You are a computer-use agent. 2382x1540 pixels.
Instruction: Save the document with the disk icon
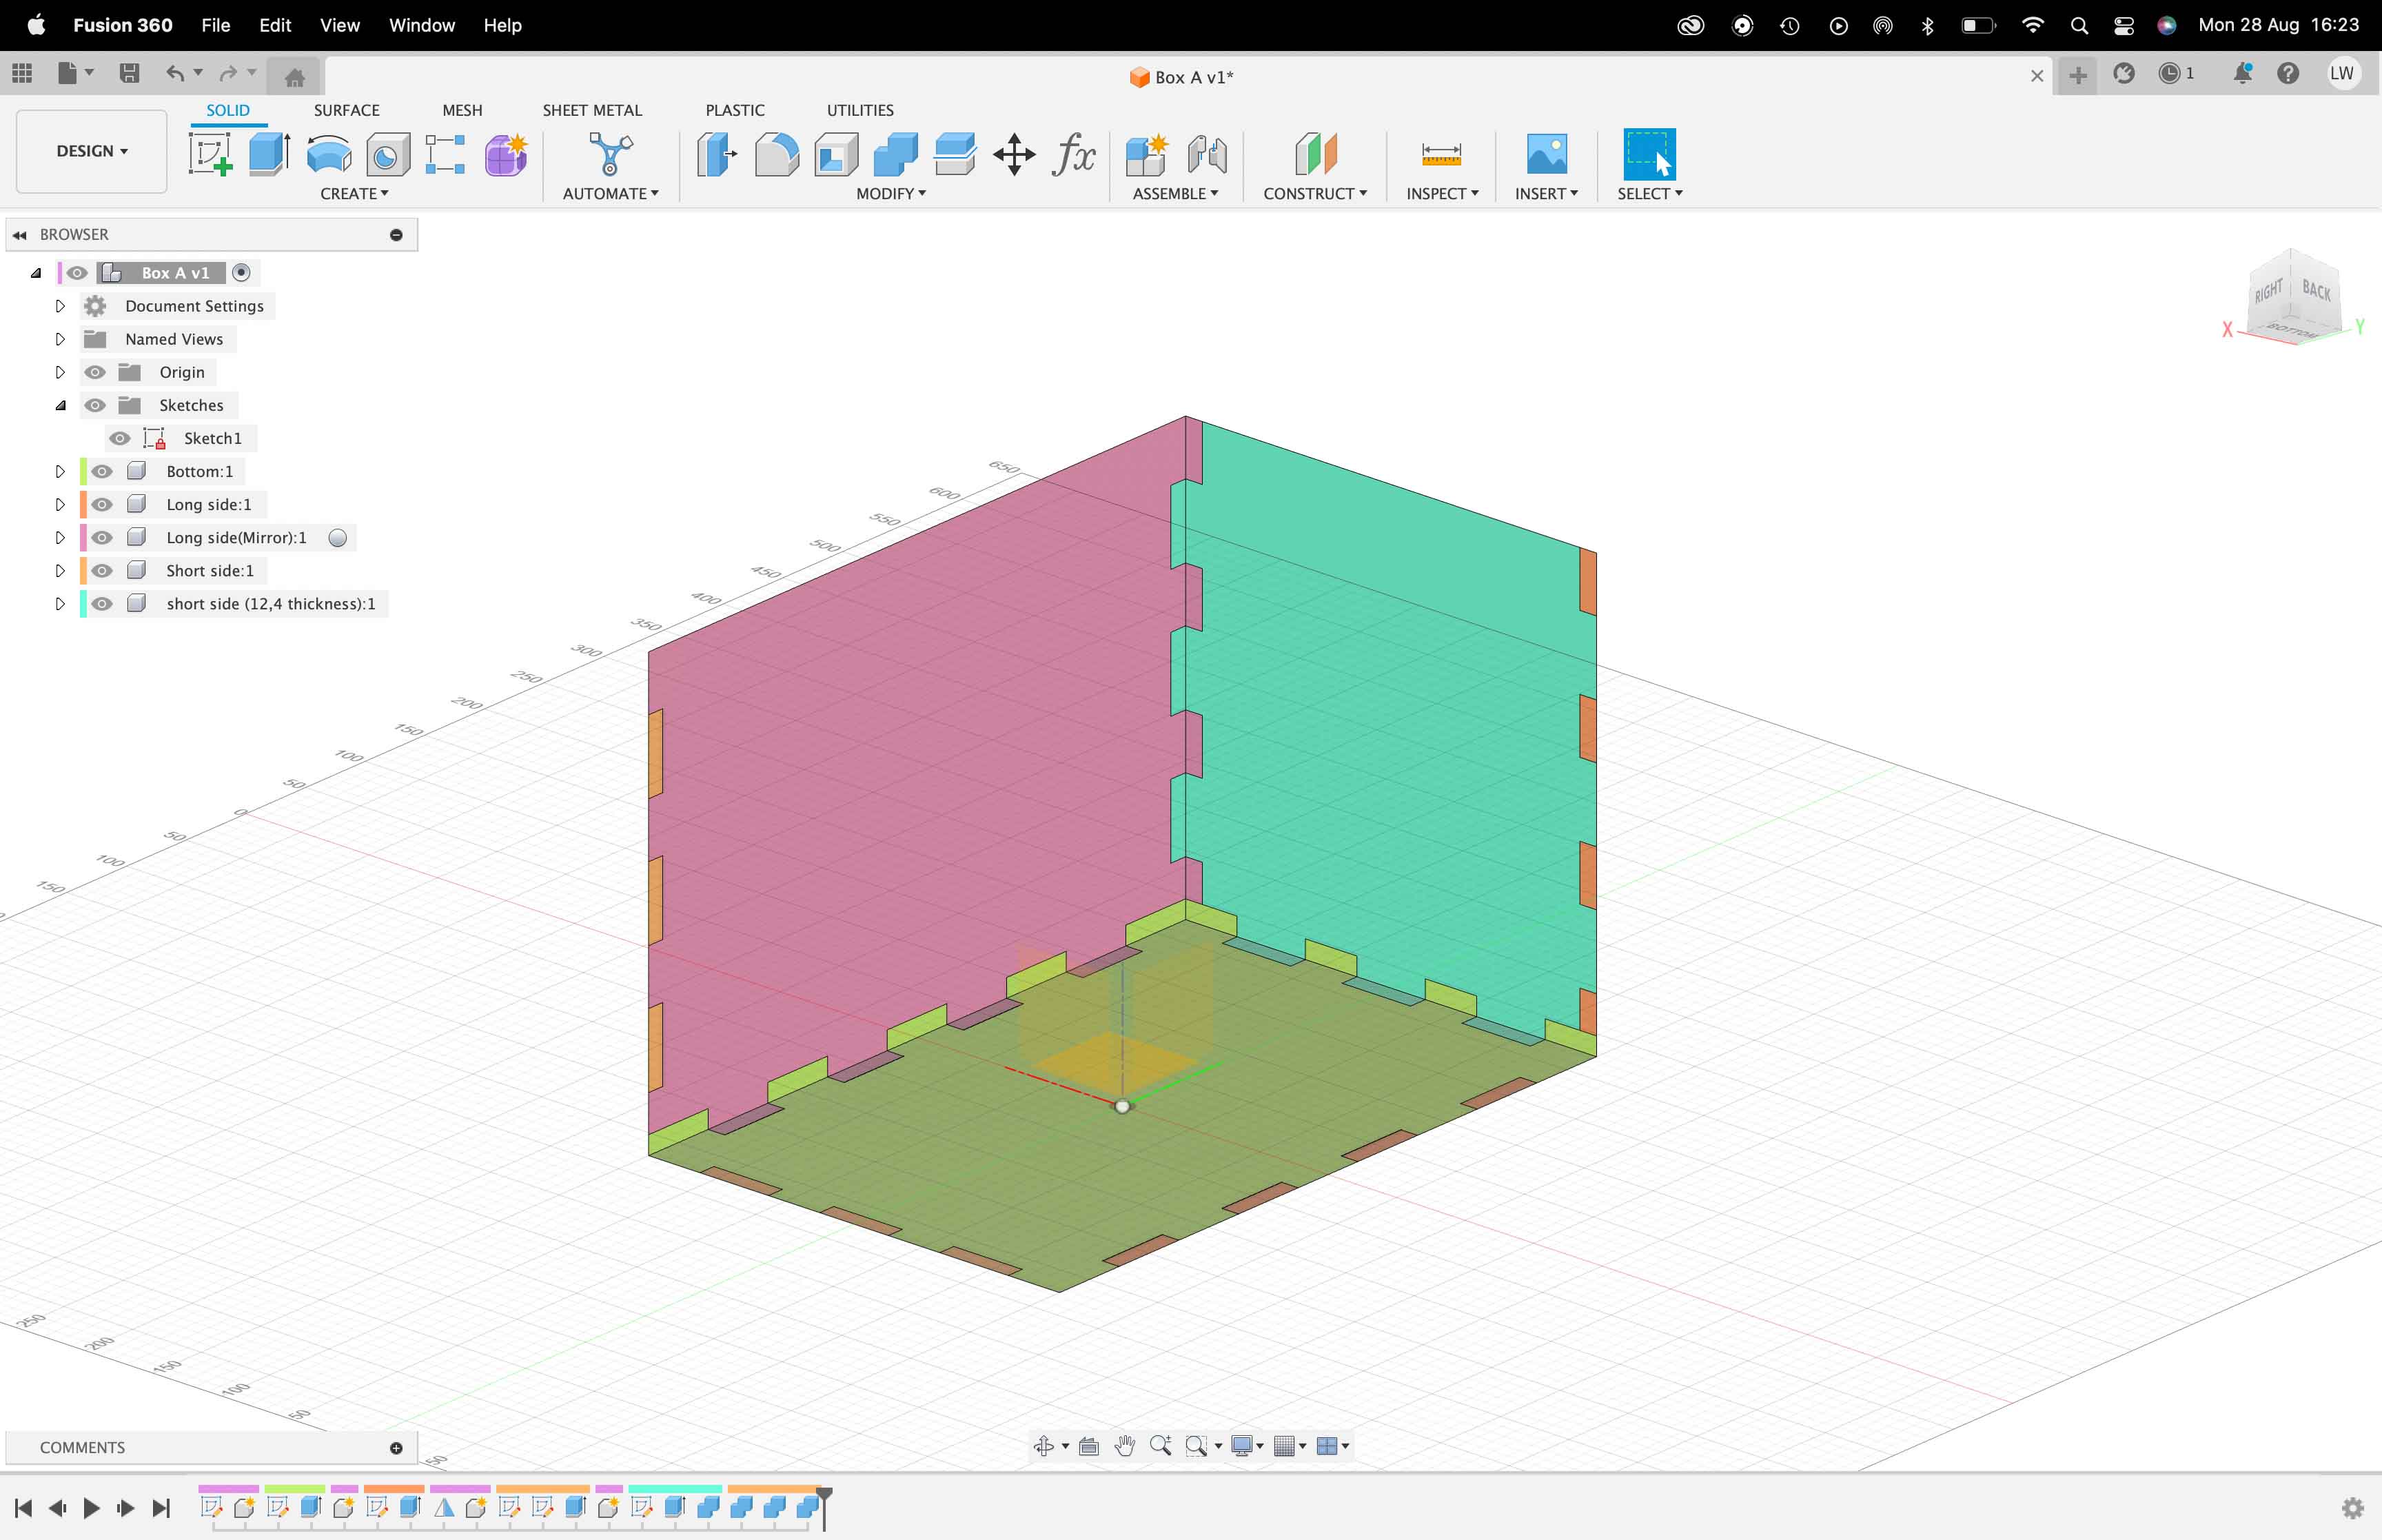129,73
